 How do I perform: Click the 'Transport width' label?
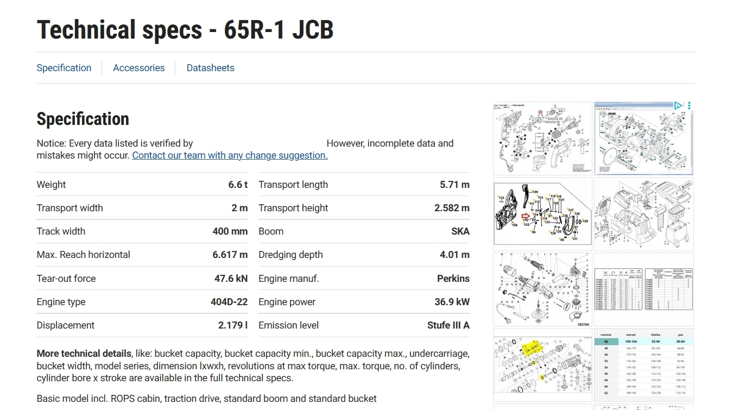(x=70, y=208)
